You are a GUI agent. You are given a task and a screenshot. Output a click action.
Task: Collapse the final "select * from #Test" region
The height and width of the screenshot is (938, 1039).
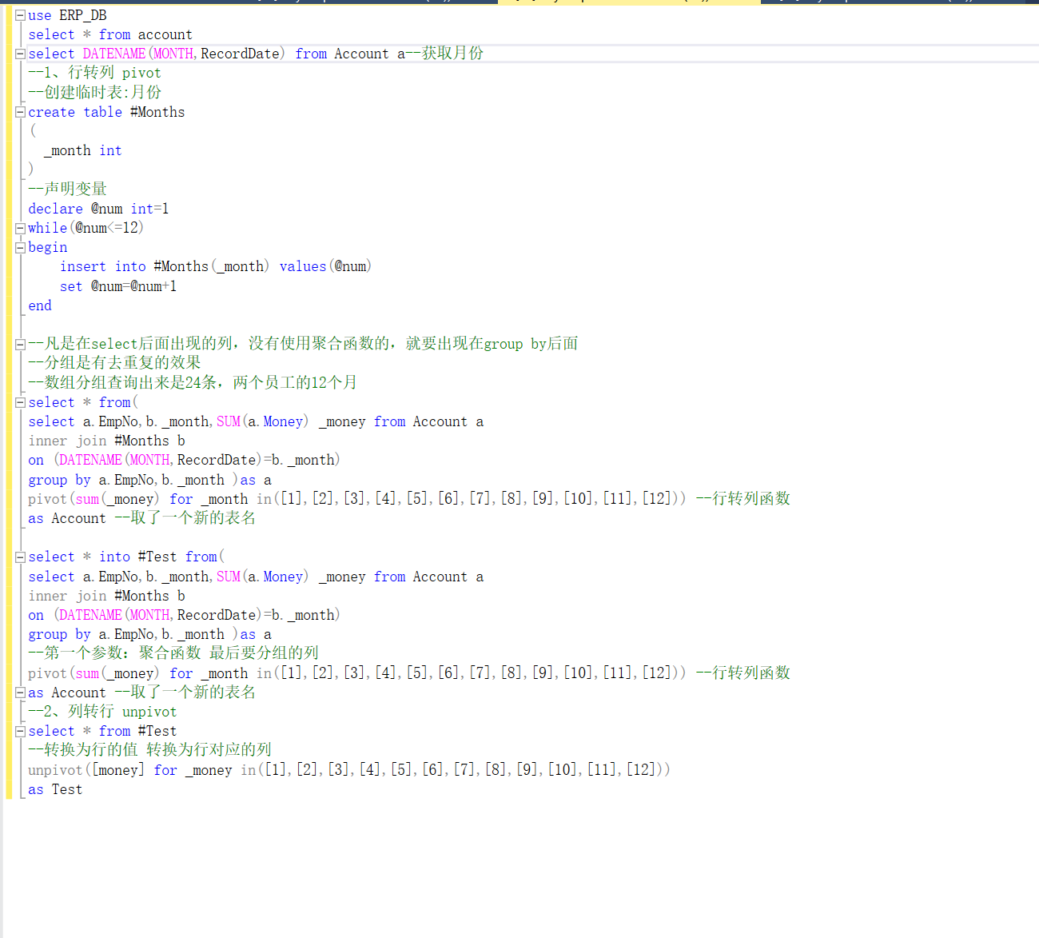point(19,730)
